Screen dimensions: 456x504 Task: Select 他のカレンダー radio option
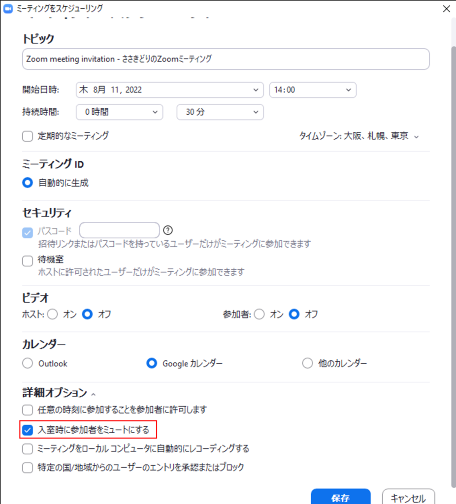coord(307,364)
